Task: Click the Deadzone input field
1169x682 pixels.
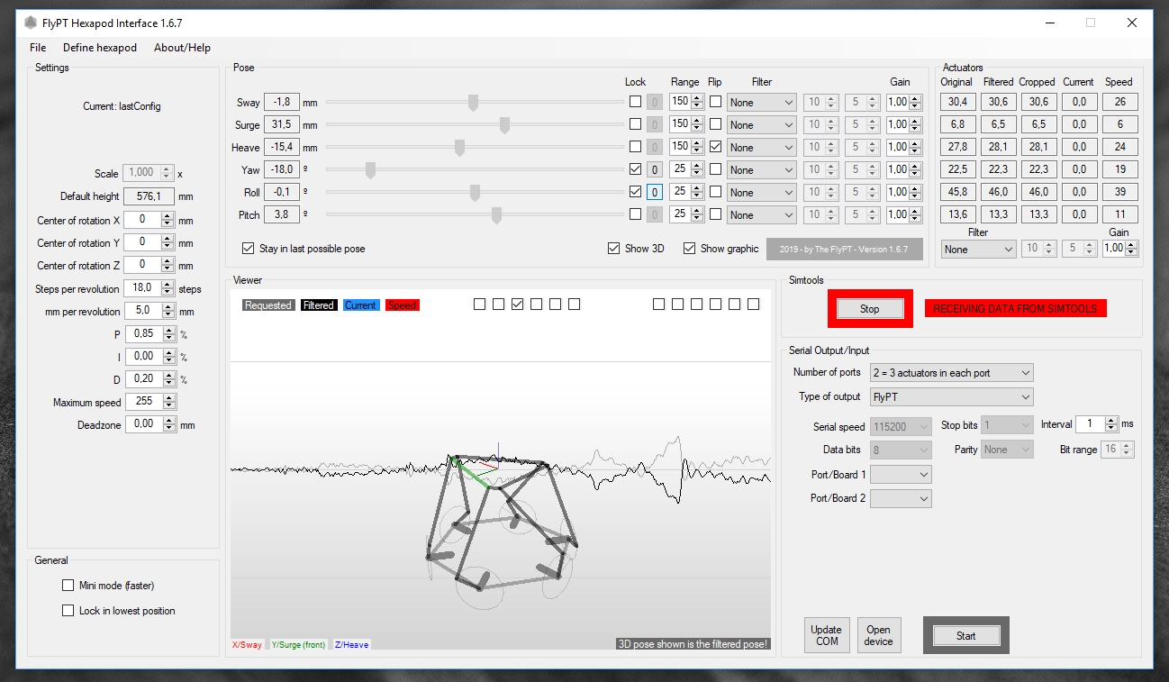Action: click(144, 424)
